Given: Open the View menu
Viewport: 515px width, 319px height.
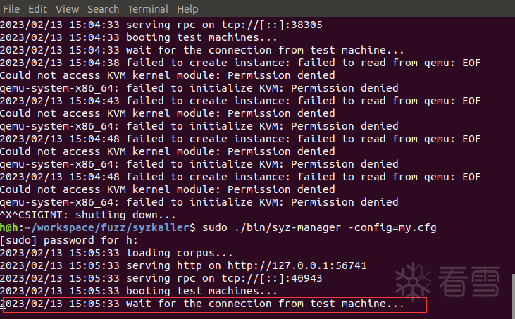Looking at the screenshot, I should pos(67,9).
